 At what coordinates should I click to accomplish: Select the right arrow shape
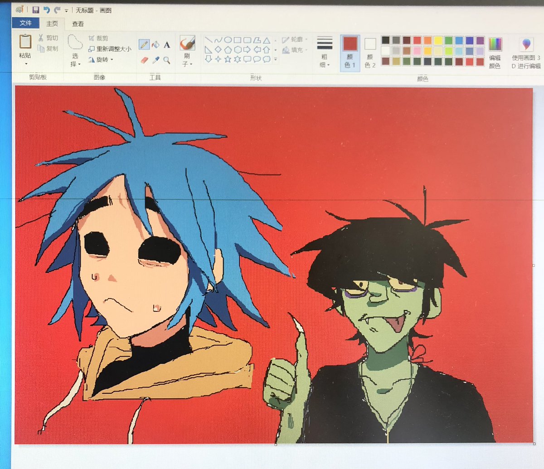tap(247, 49)
